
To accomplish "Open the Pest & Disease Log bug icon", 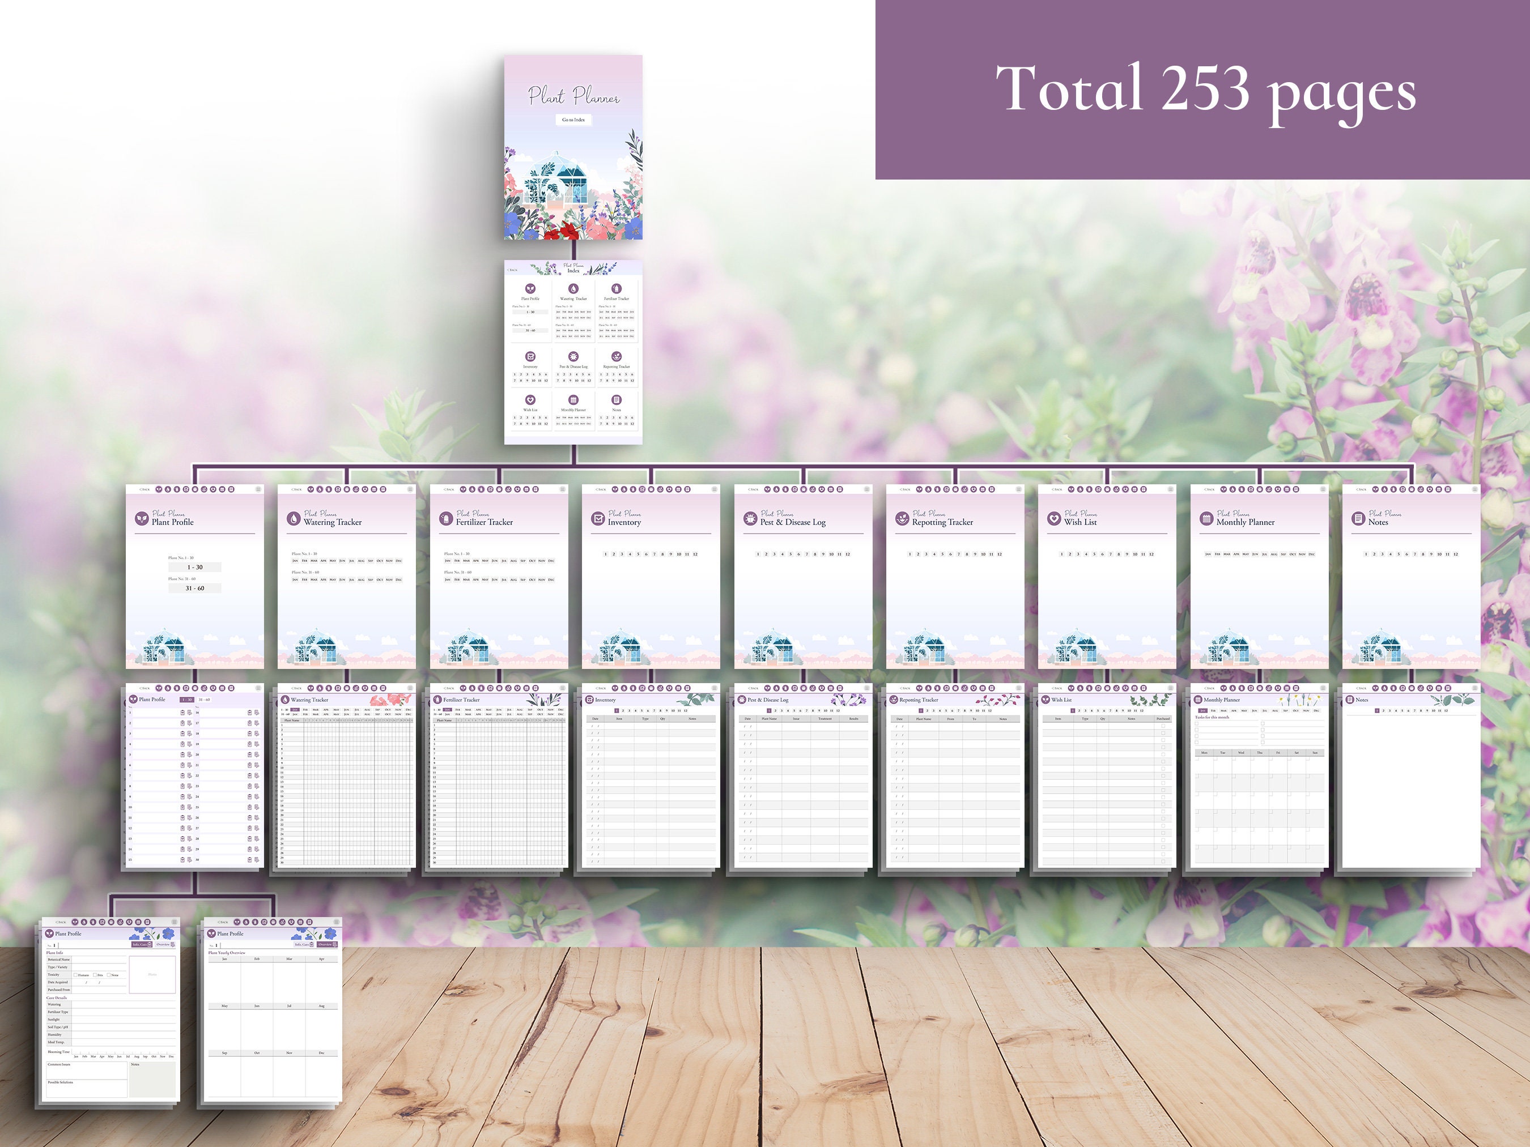I will (574, 357).
